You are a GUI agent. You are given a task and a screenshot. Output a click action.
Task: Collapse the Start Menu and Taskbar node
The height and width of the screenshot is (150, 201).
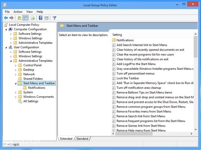(16, 83)
